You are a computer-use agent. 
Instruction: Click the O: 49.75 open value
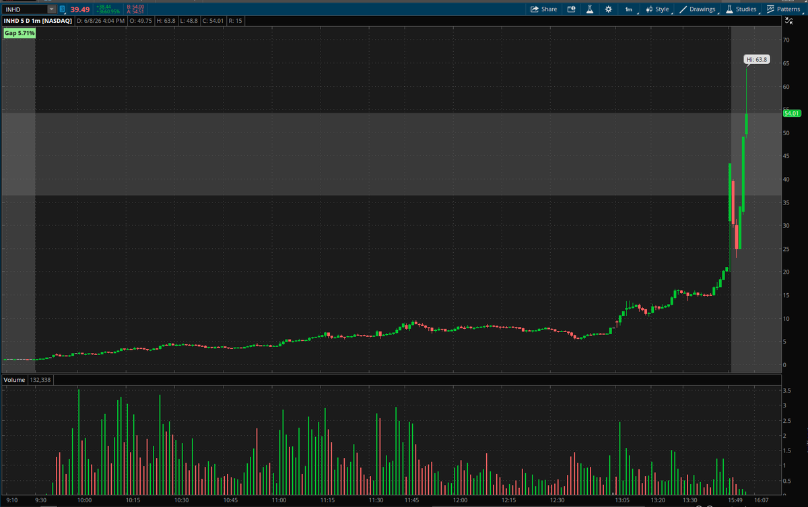pos(140,21)
